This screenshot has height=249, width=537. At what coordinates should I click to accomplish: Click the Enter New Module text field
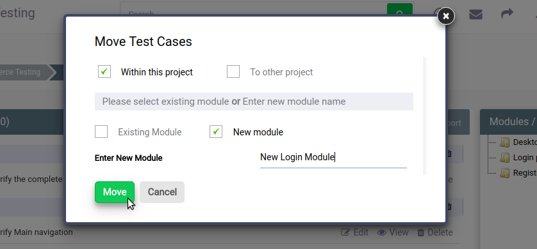(x=333, y=158)
